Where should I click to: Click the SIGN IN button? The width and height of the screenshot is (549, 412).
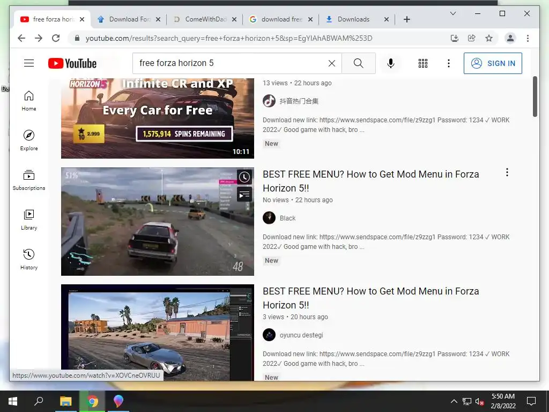(x=493, y=63)
